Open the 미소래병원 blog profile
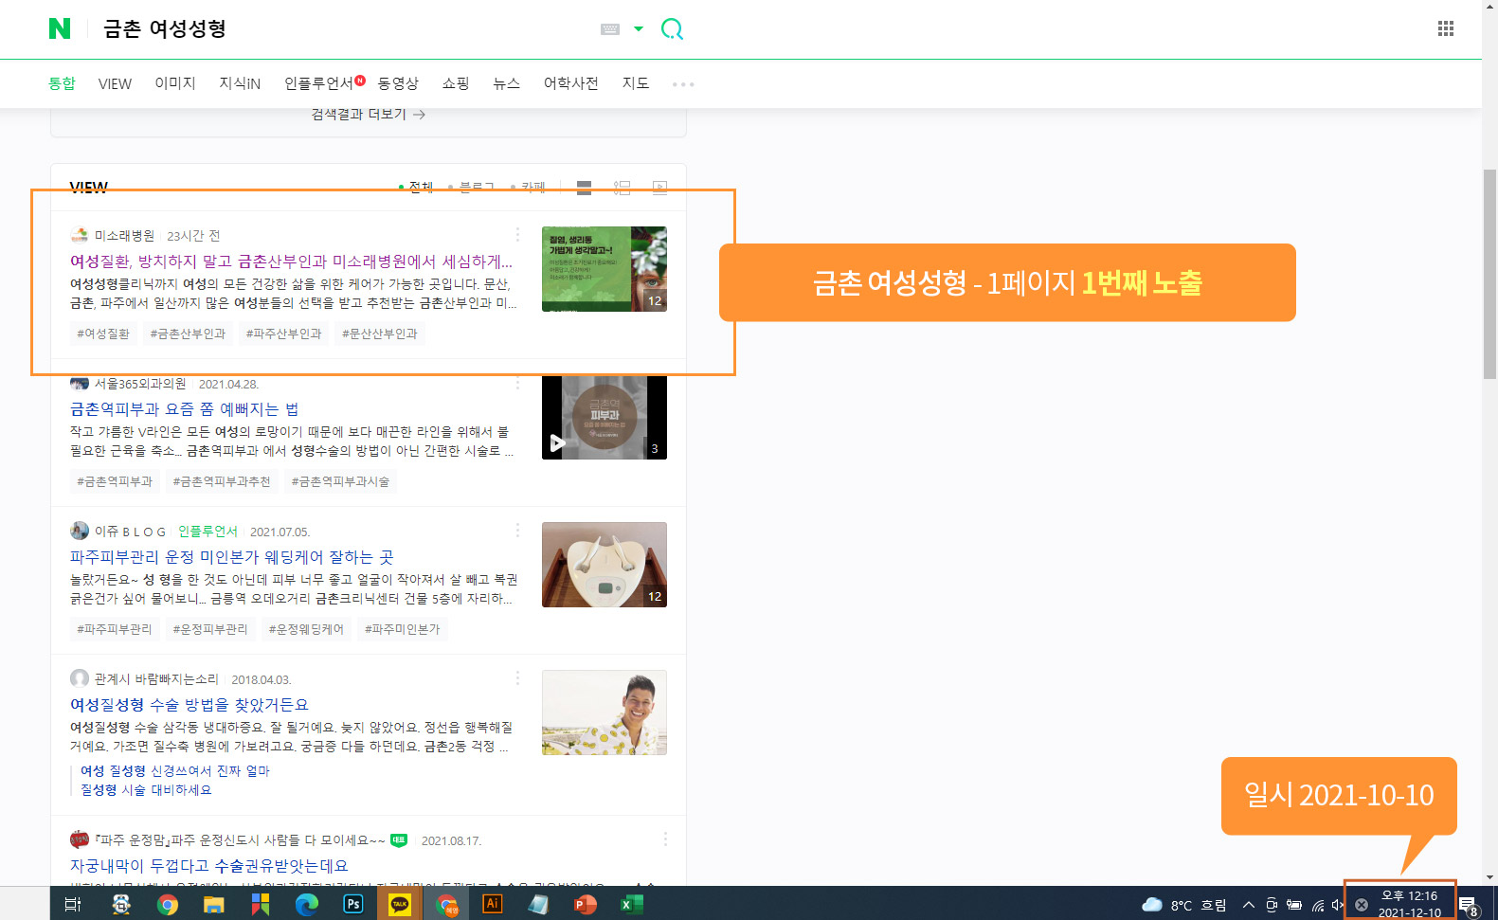Image resolution: width=1498 pixels, height=920 pixels. click(x=124, y=236)
